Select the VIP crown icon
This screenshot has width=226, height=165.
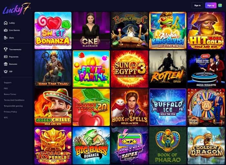point(5,71)
